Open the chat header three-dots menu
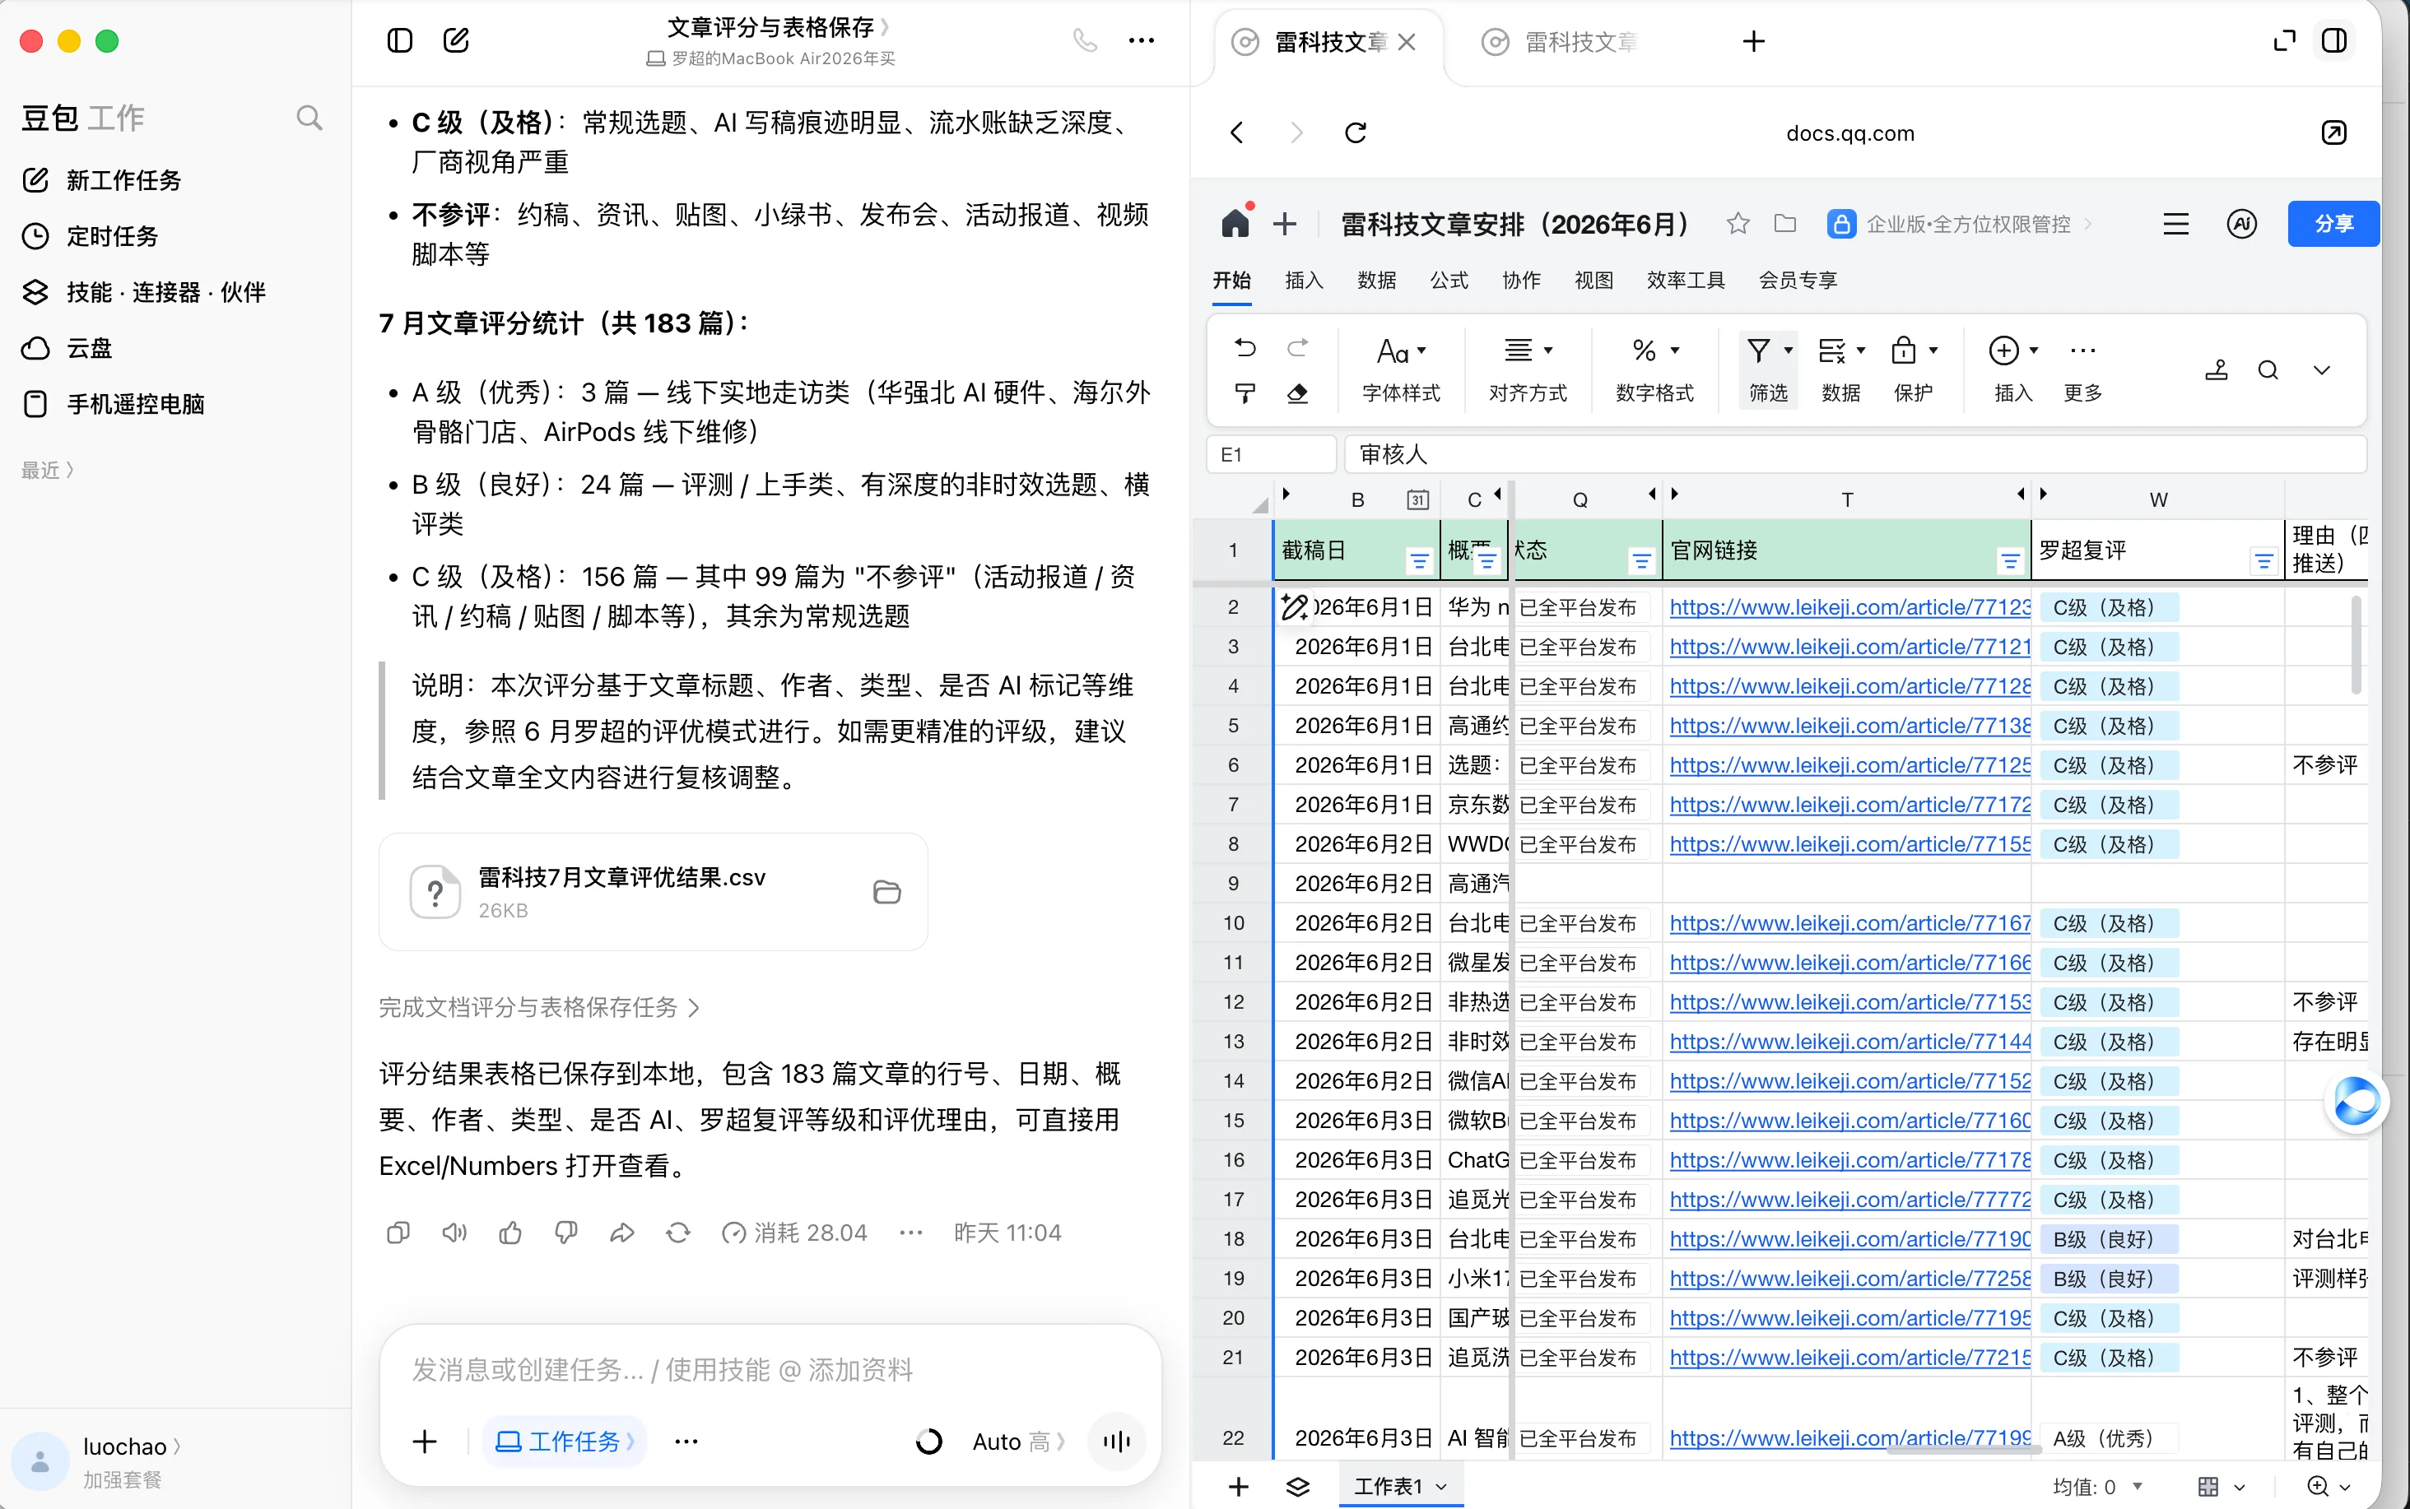Screen dimensions: 2410x1509 coord(1141,41)
